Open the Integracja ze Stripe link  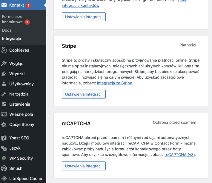[115, 83]
